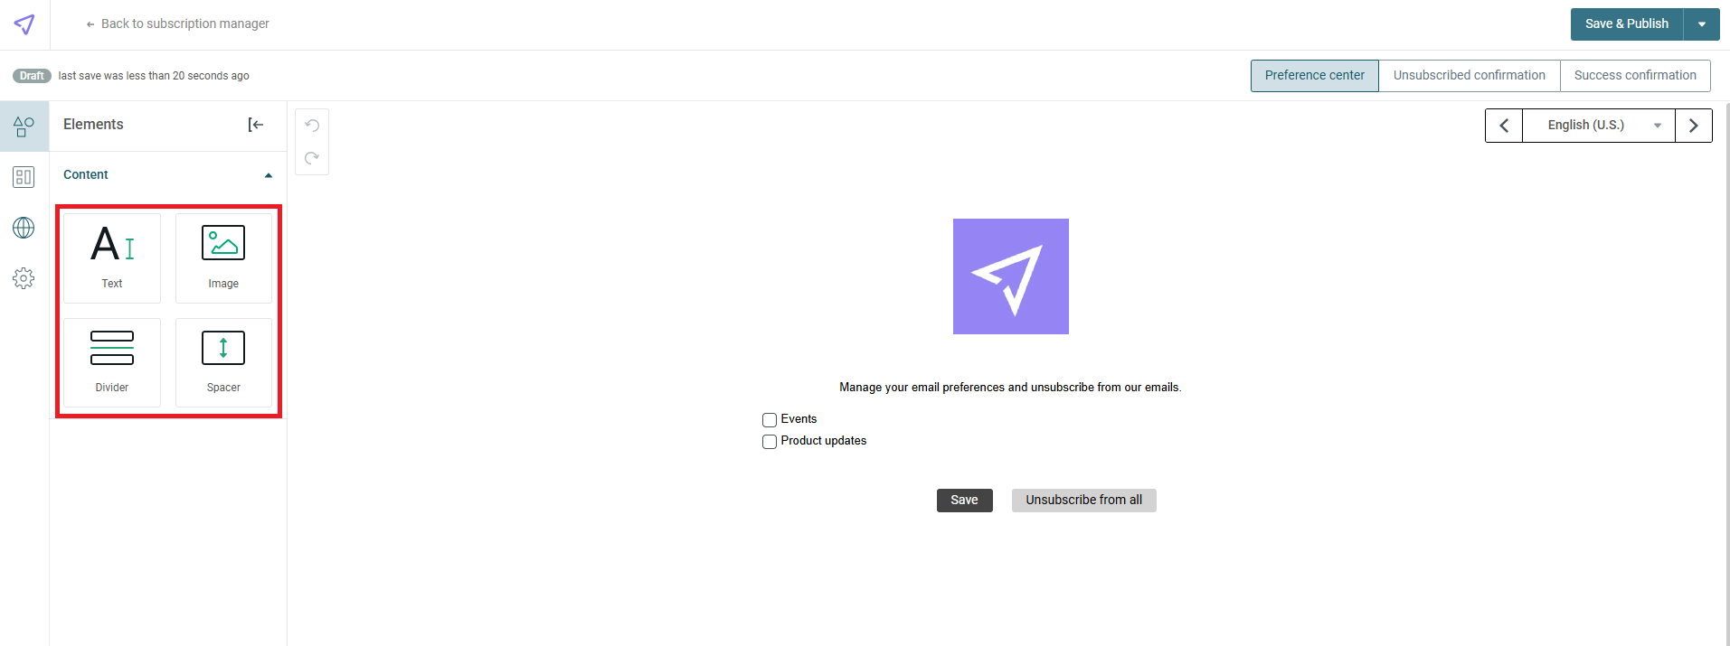Click the Save & Publish button
The width and height of the screenshot is (1730, 646).
coord(1626,24)
